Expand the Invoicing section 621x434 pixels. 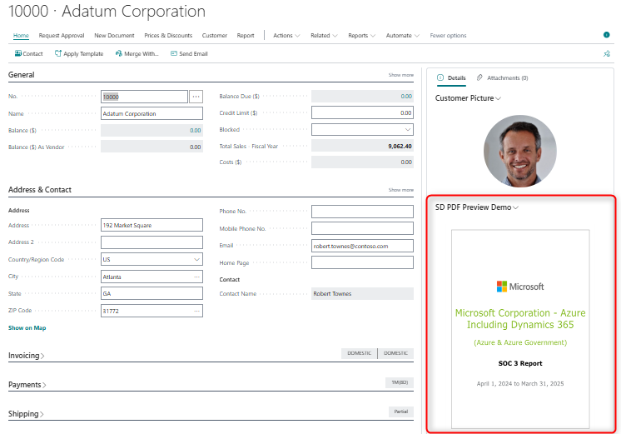(x=27, y=356)
